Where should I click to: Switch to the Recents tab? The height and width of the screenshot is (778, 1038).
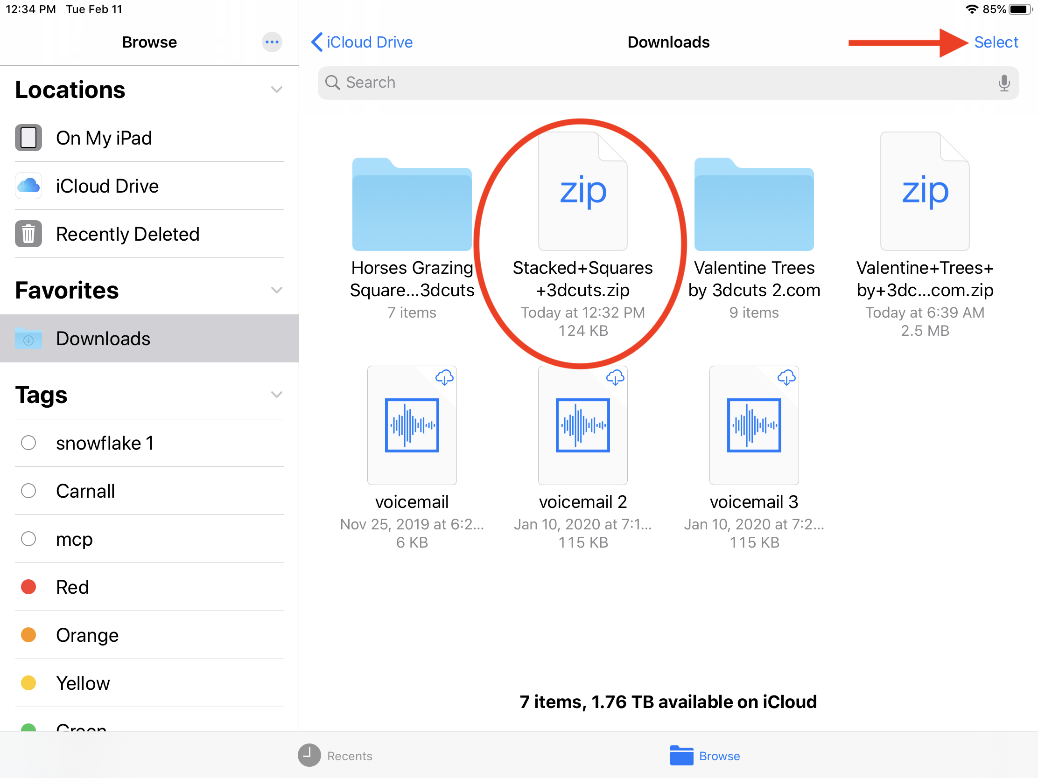(x=335, y=756)
